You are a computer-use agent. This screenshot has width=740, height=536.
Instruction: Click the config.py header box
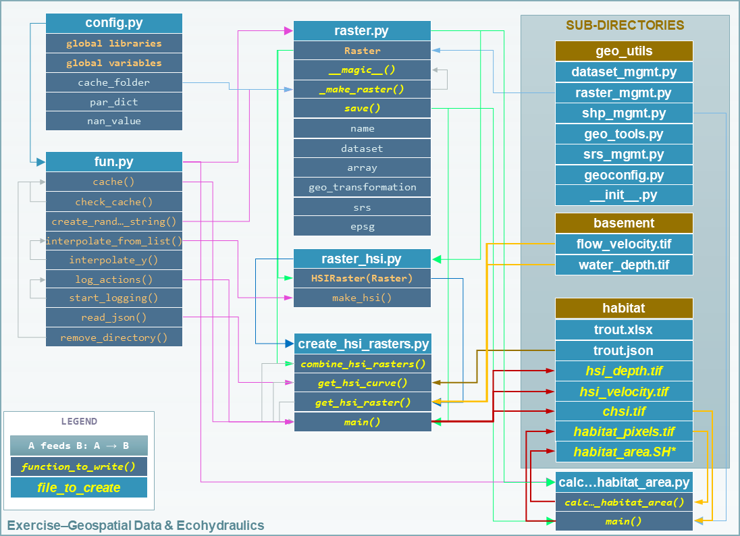pos(113,23)
